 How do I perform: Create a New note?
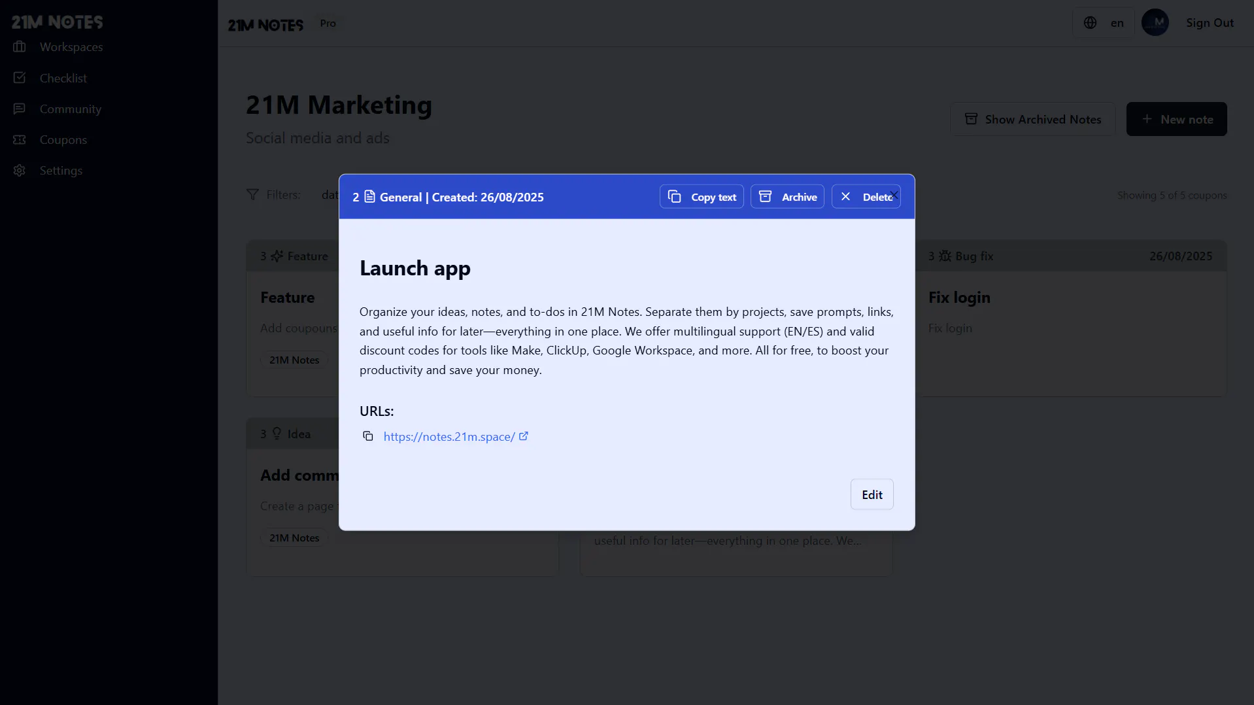(1176, 119)
